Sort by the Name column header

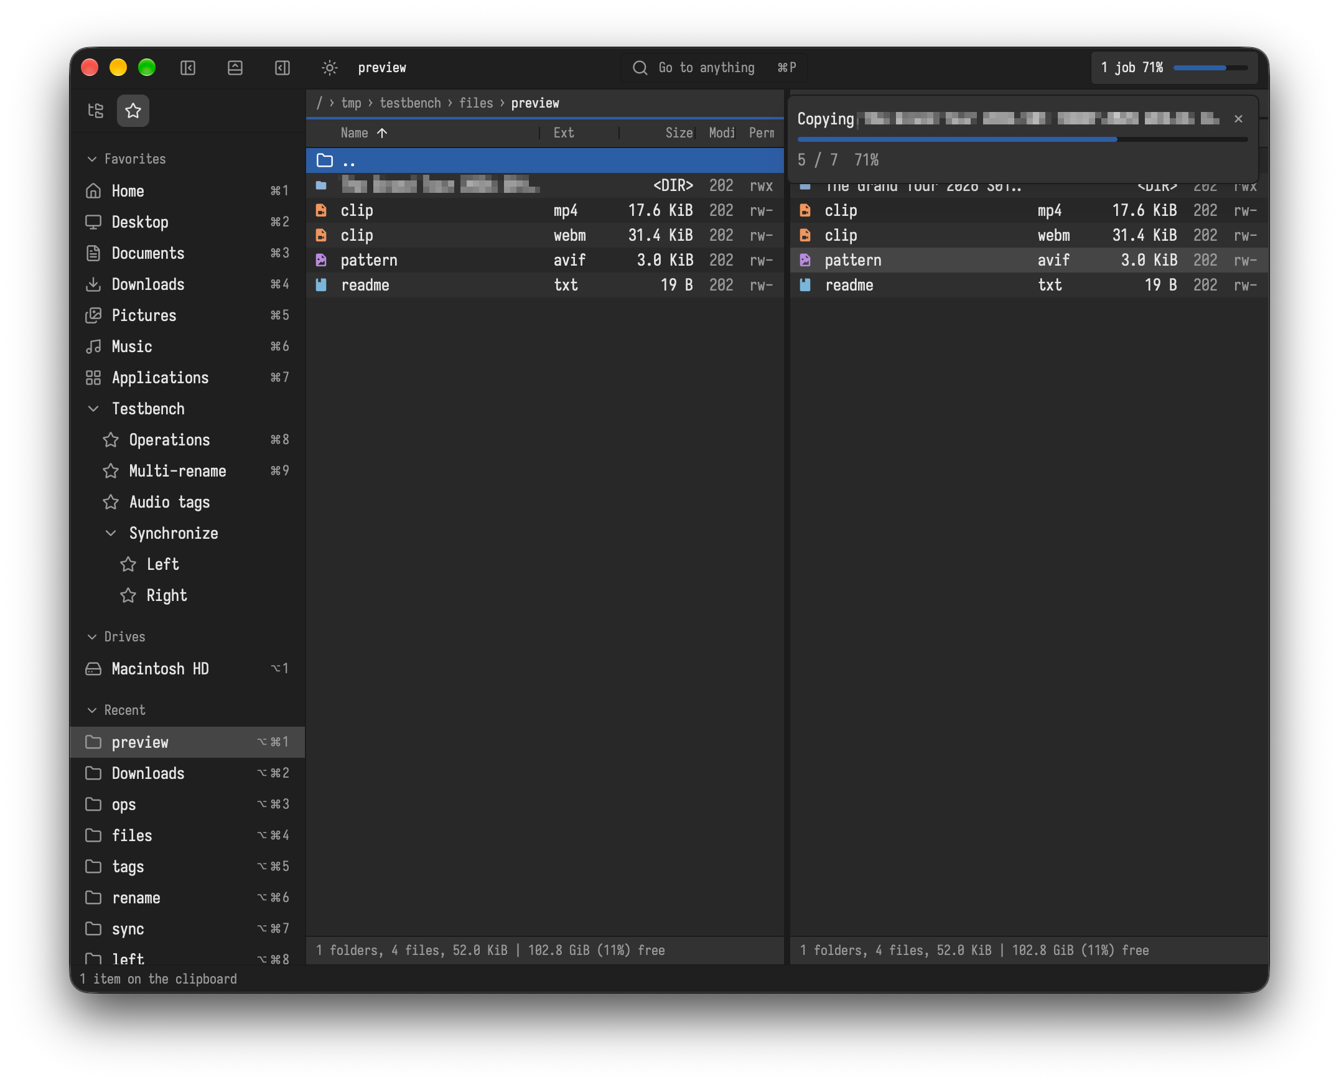click(355, 133)
